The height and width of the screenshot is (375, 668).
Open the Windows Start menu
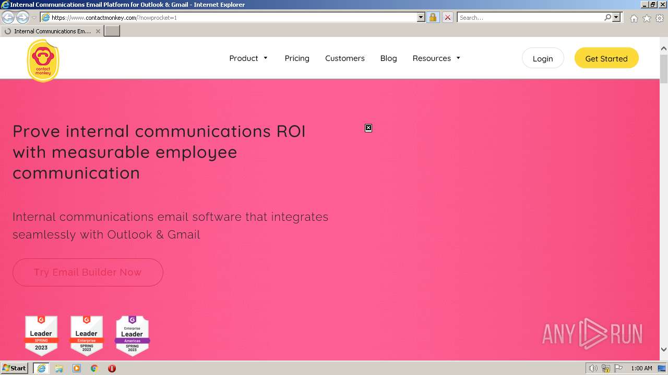click(15, 368)
